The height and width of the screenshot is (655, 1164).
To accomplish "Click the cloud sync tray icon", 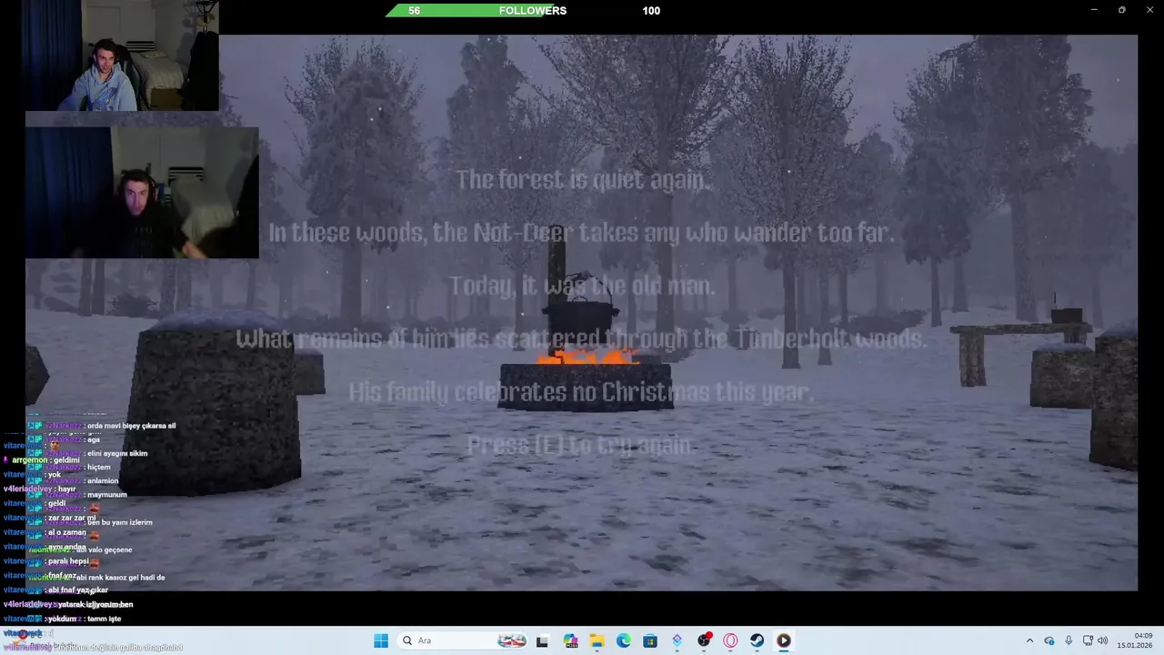I will [x=1049, y=640].
